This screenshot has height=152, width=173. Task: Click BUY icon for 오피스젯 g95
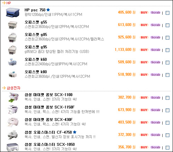point(144,50)
